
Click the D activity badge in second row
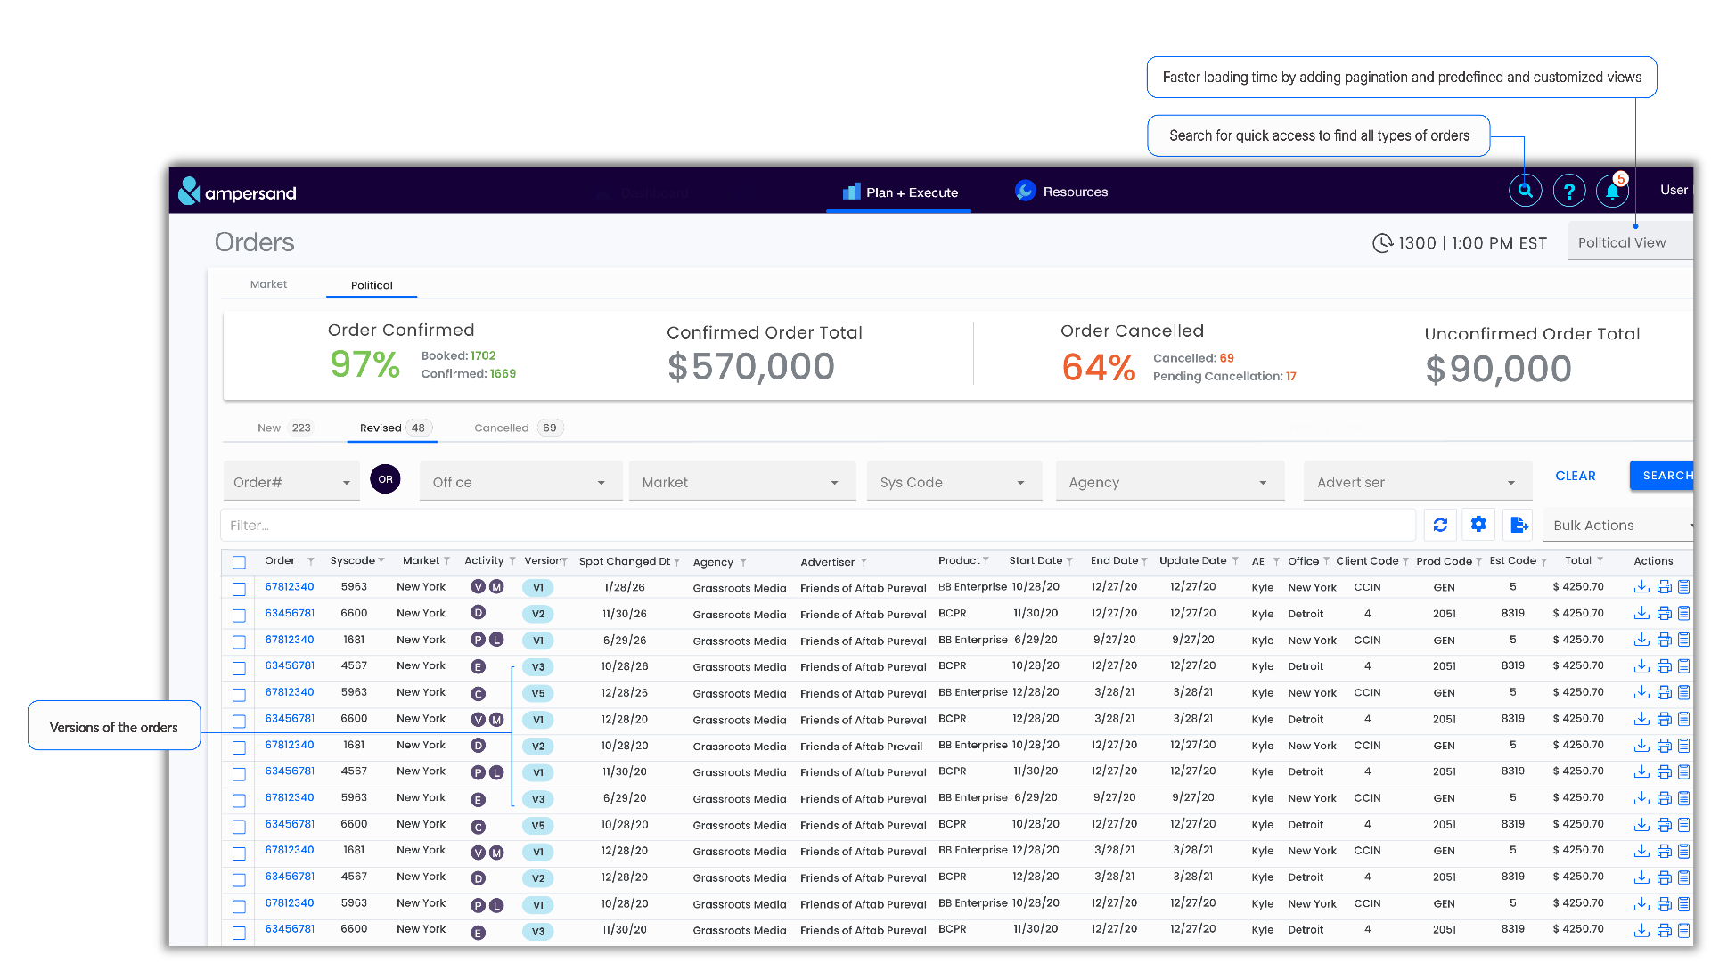[x=479, y=613]
